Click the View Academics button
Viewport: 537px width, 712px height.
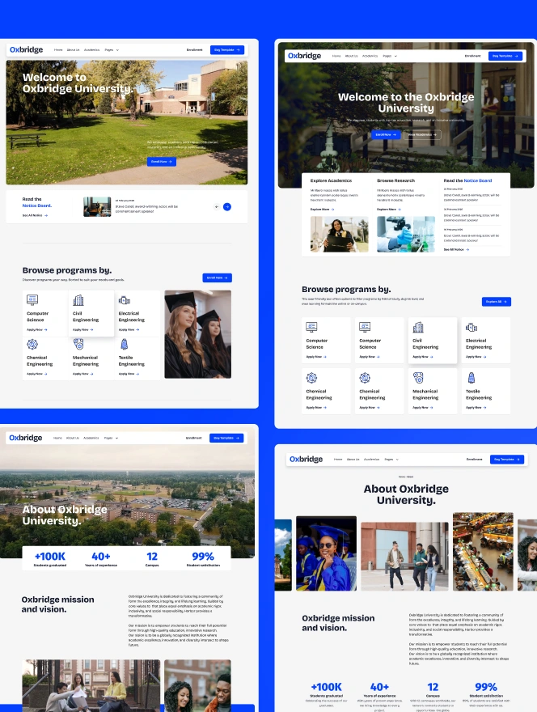coord(422,134)
